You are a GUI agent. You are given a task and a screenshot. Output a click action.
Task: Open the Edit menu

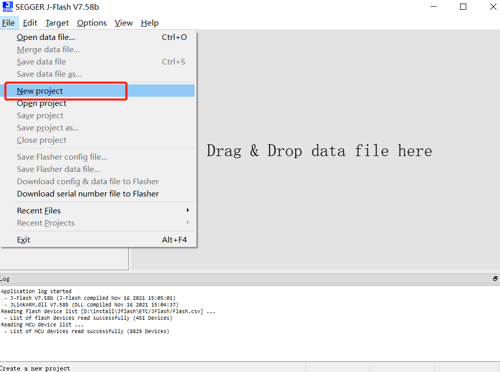30,23
